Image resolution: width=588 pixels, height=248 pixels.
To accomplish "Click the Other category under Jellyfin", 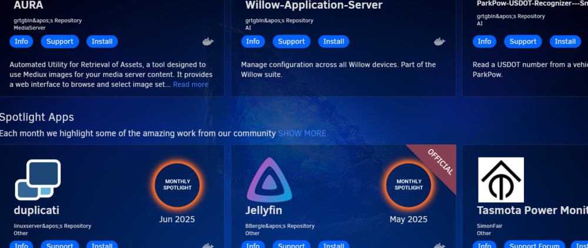I will 252,233.
